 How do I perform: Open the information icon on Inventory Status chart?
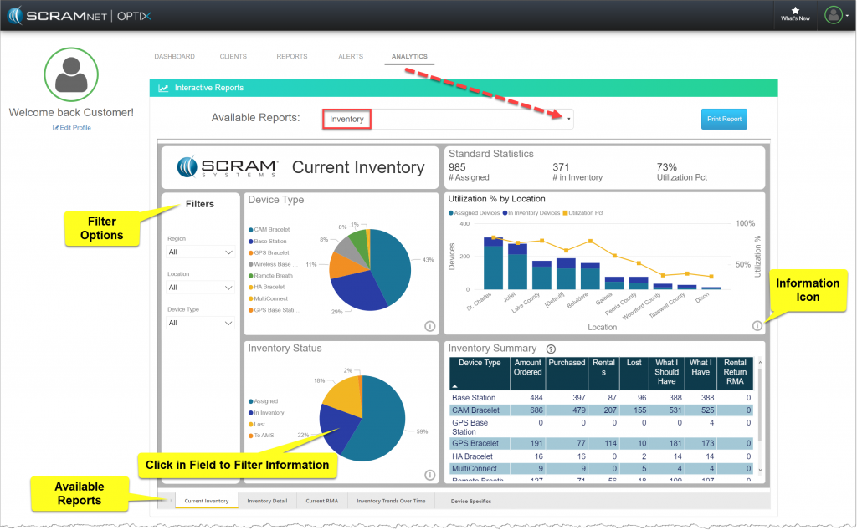coord(429,475)
